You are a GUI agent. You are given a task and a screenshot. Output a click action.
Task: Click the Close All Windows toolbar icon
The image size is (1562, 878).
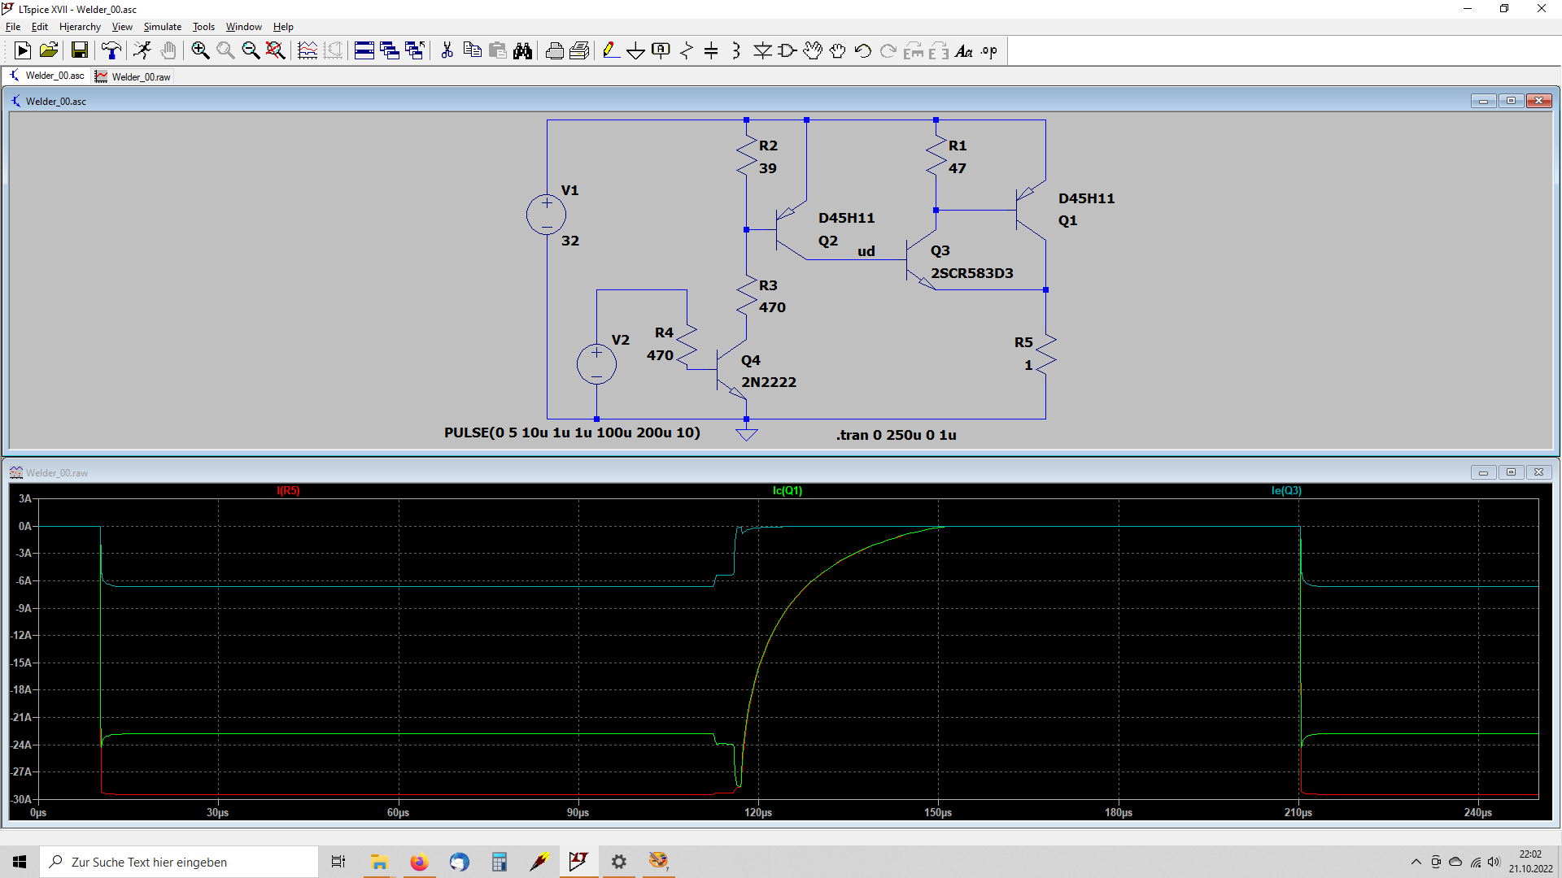[x=415, y=51]
